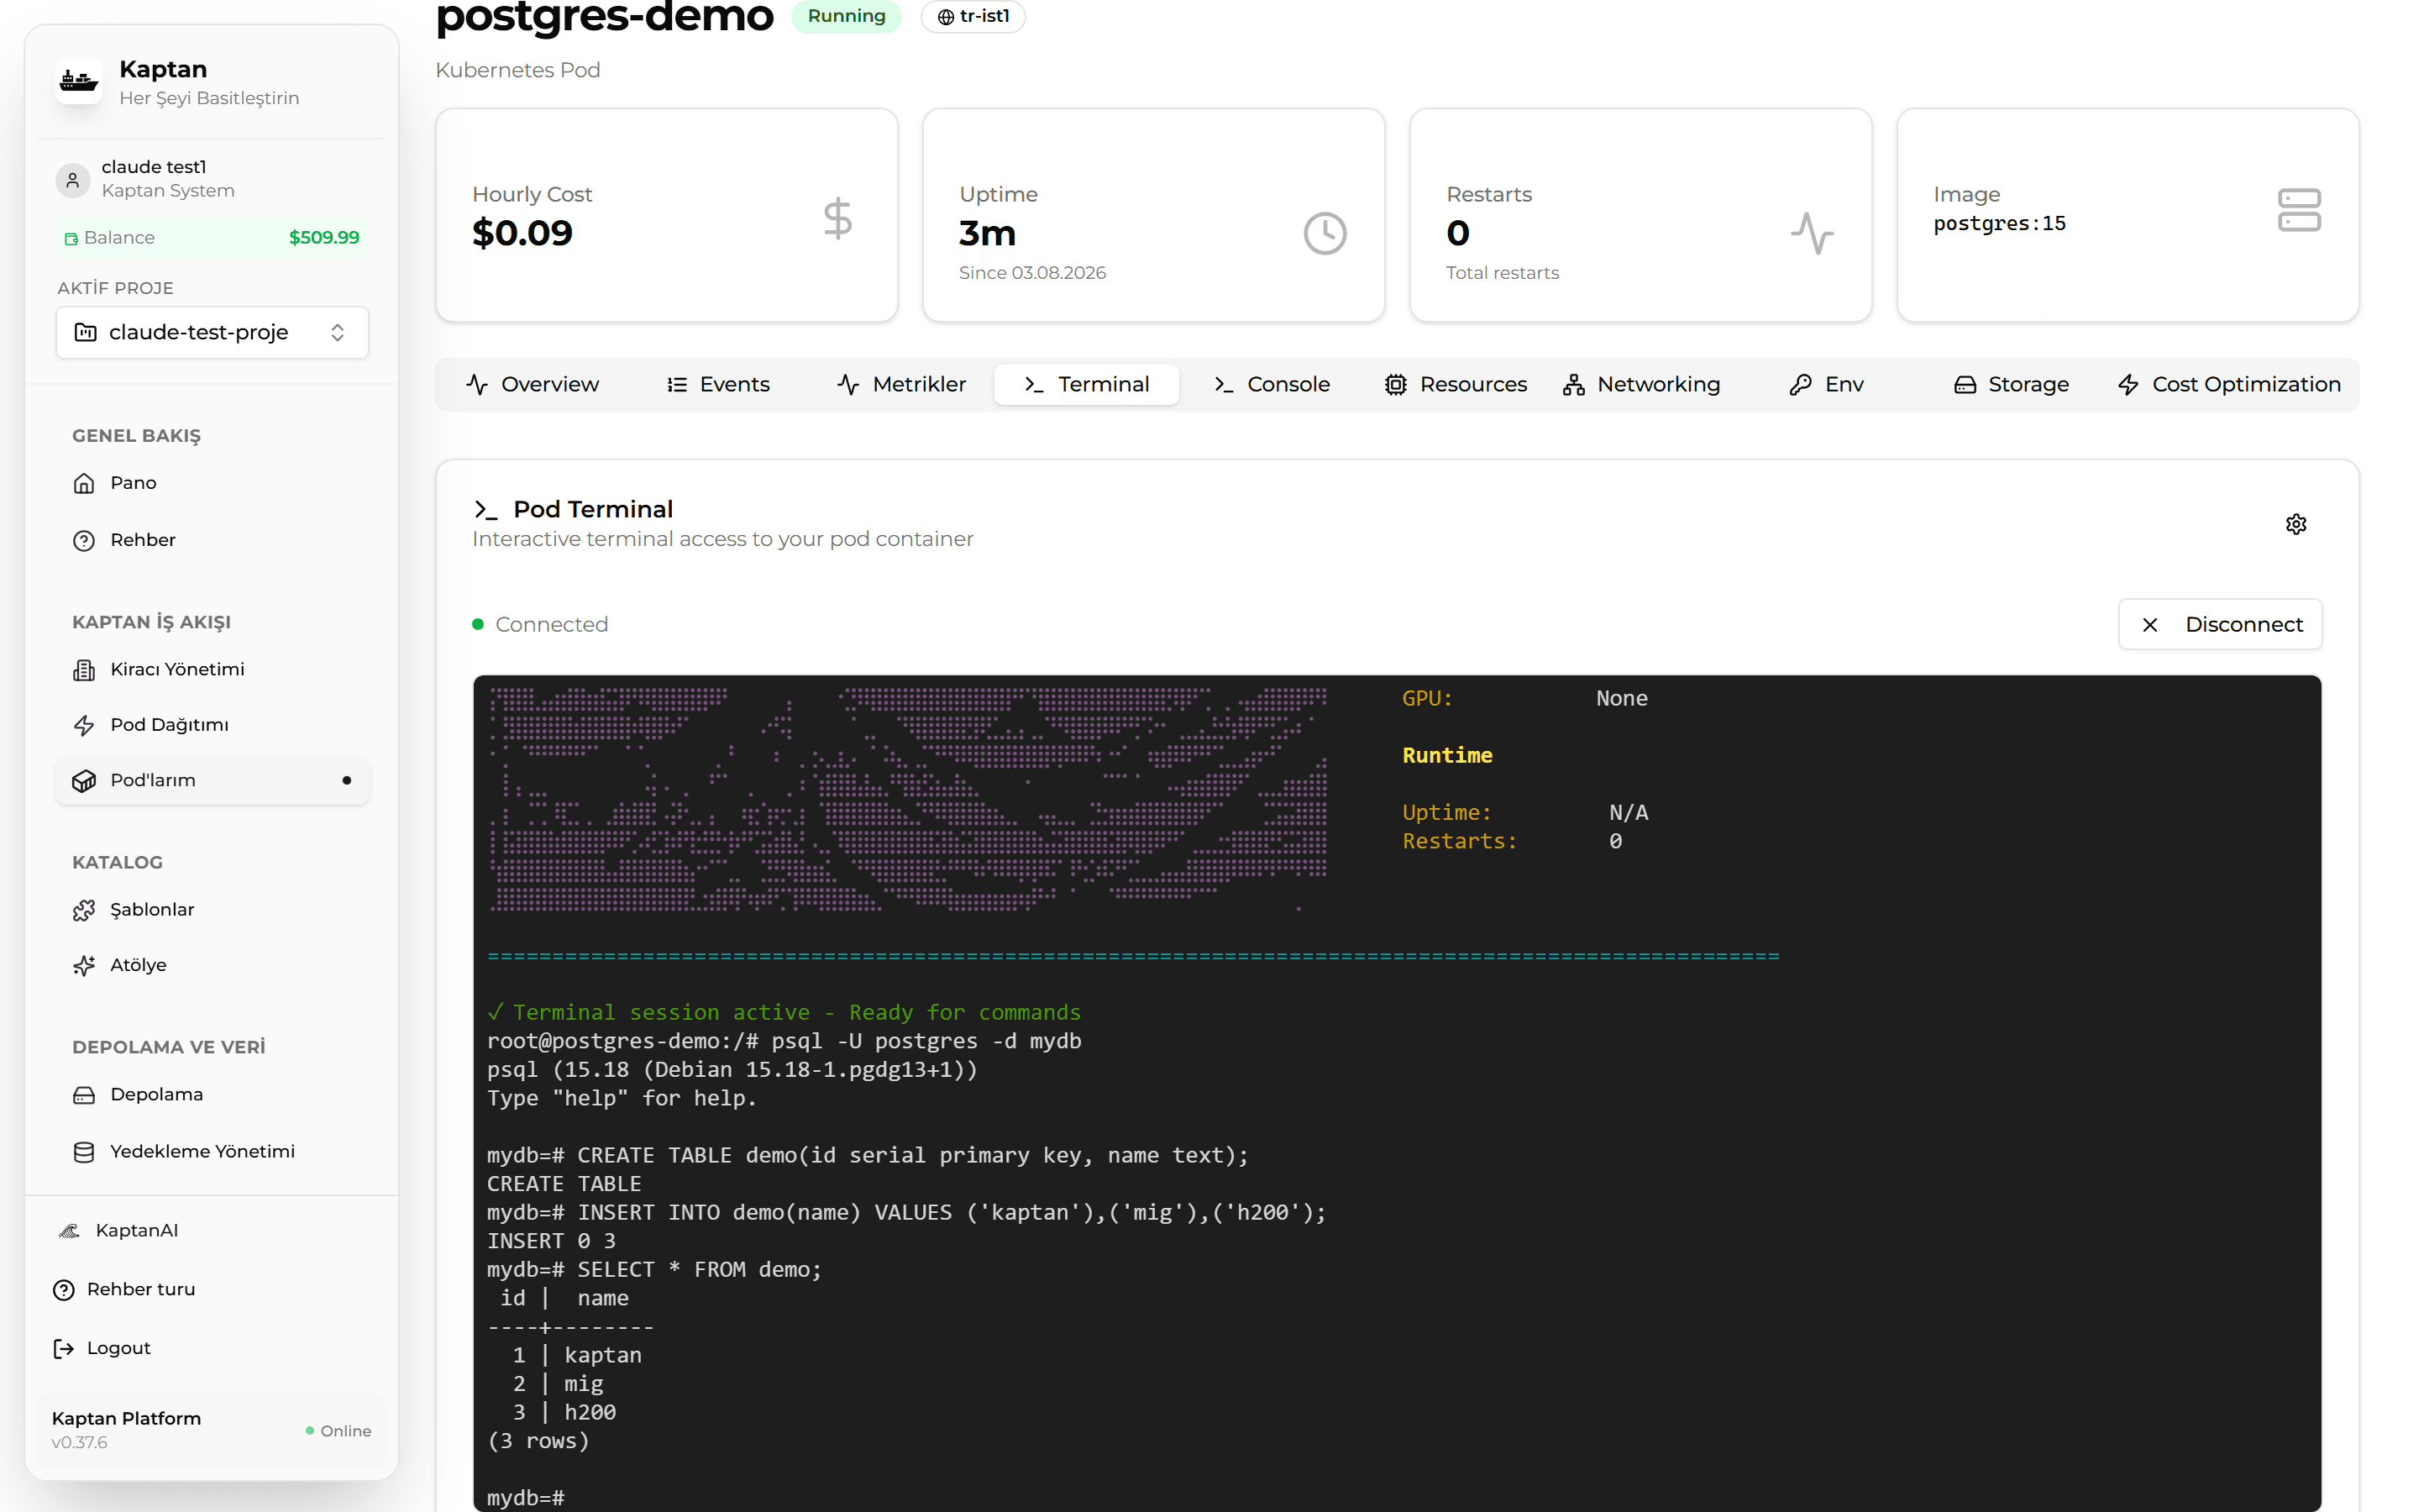This screenshot has width=2419, height=1512.
Task: Select the Terminal tab
Action: click(1087, 384)
